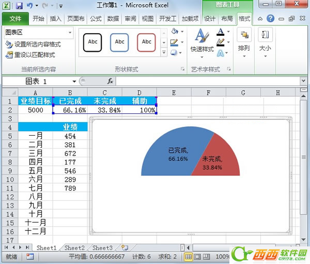The width and height of the screenshot is (310, 264).
Task: Click the Insert Worksheet icon
Action: click(125, 247)
